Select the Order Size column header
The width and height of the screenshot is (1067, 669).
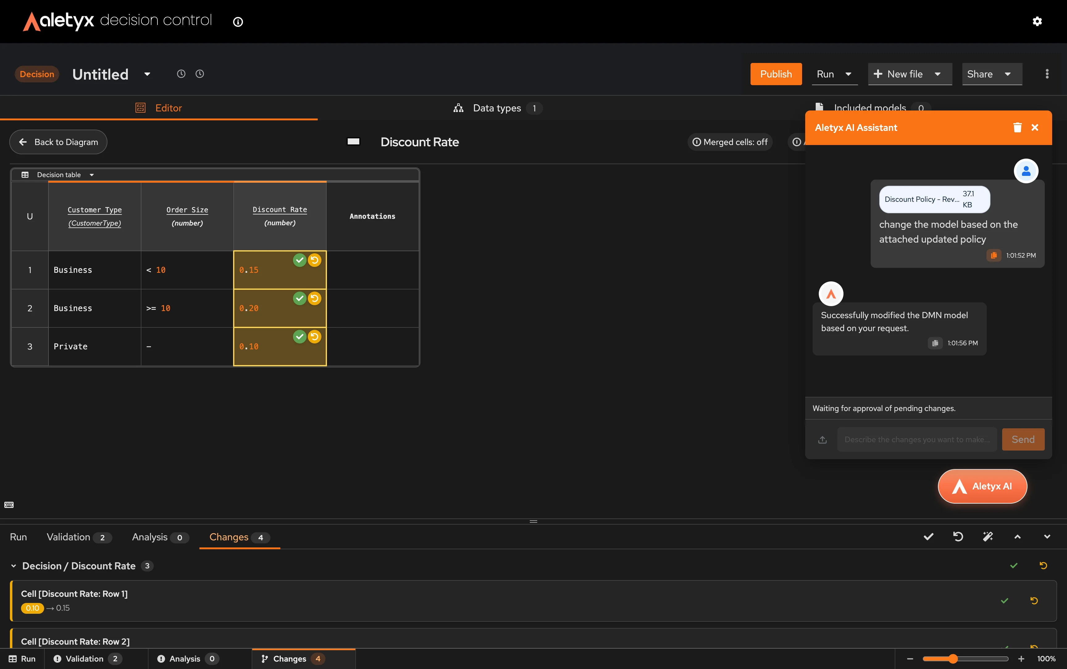187,216
